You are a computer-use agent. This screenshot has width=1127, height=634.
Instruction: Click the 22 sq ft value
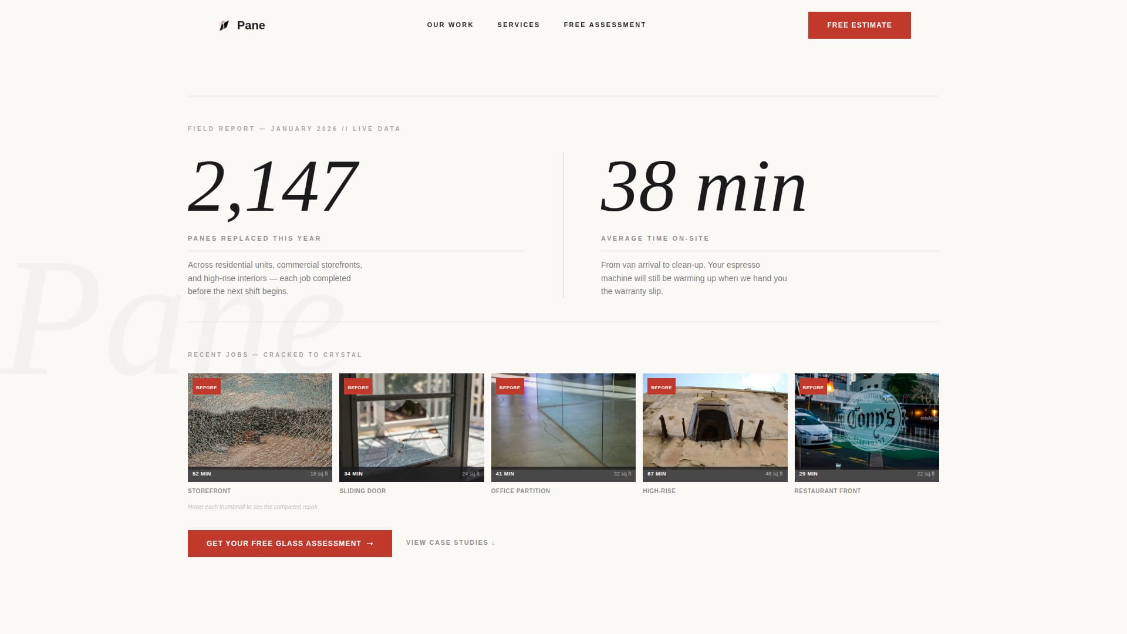point(926,474)
